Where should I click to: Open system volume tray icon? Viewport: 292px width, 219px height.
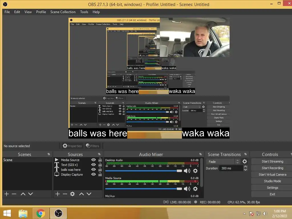265,214
